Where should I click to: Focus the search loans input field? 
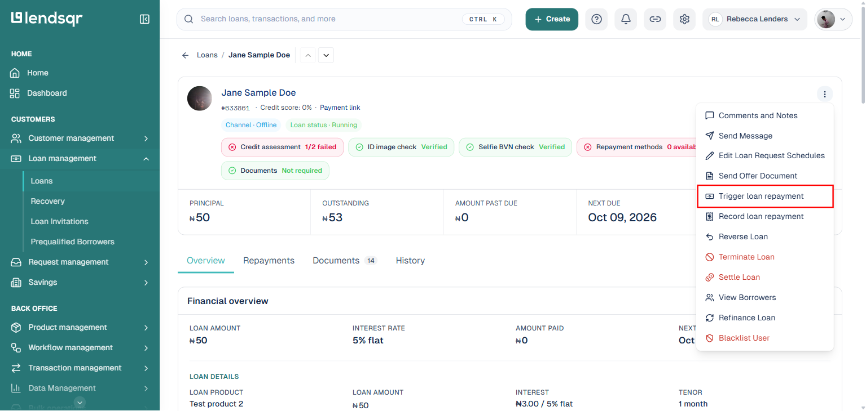tap(344, 19)
